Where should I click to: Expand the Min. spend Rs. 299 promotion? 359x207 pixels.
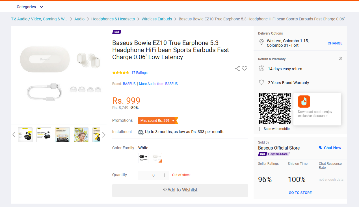point(158,121)
